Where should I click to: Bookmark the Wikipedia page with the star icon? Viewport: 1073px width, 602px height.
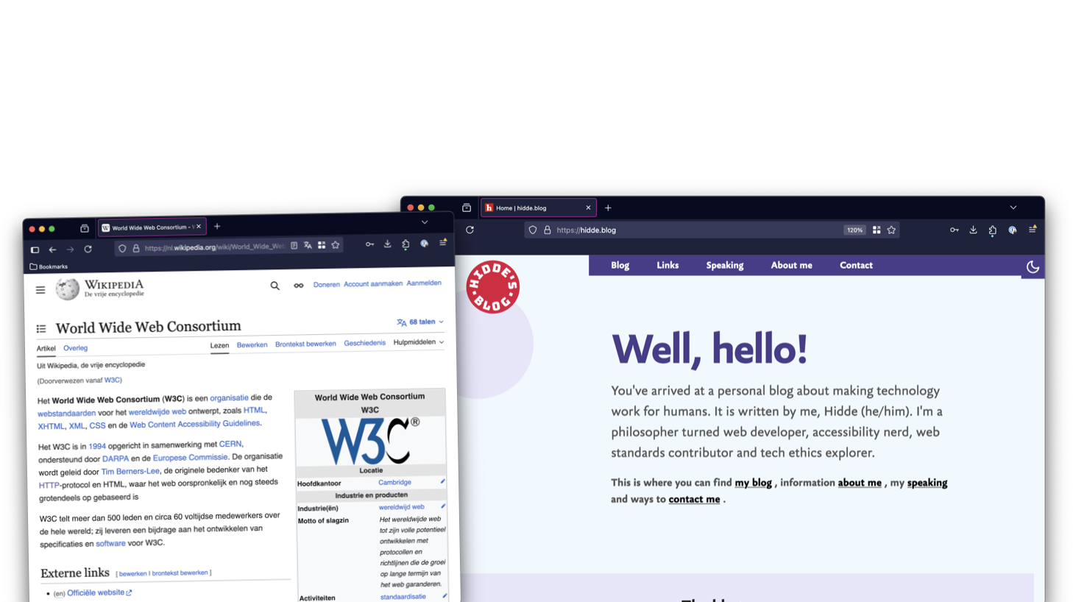coord(336,245)
